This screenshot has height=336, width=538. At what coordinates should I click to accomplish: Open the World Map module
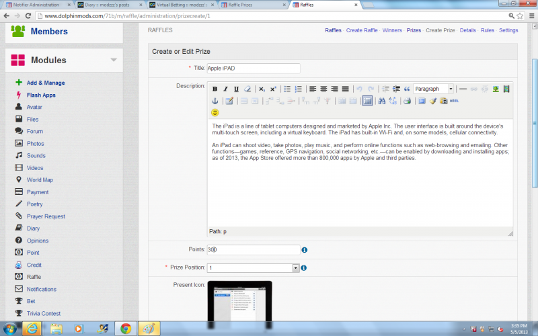click(40, 179)
